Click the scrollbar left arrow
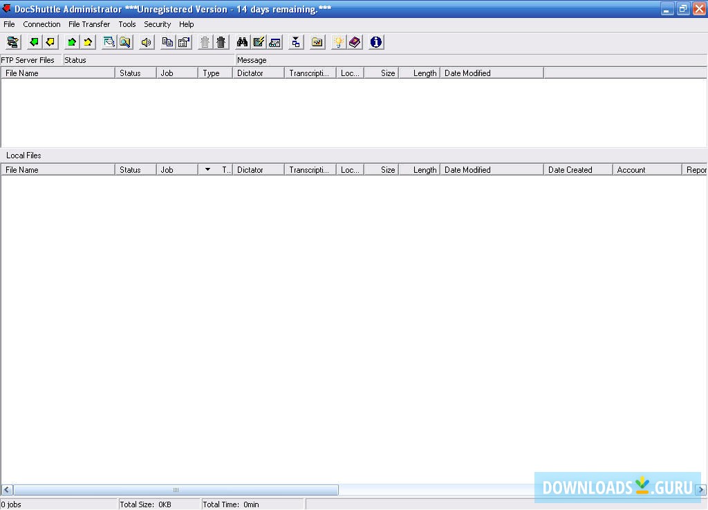Image resolution: width=708 pixels, height=510 pixels. pos(7,490)
